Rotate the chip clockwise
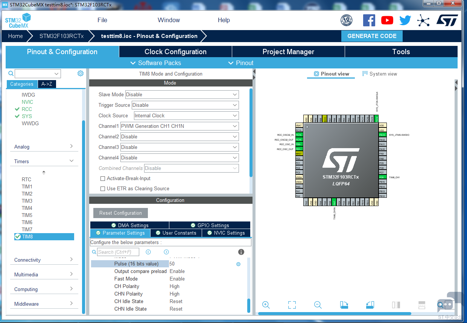The image size is (467, 323). [344, 305]
